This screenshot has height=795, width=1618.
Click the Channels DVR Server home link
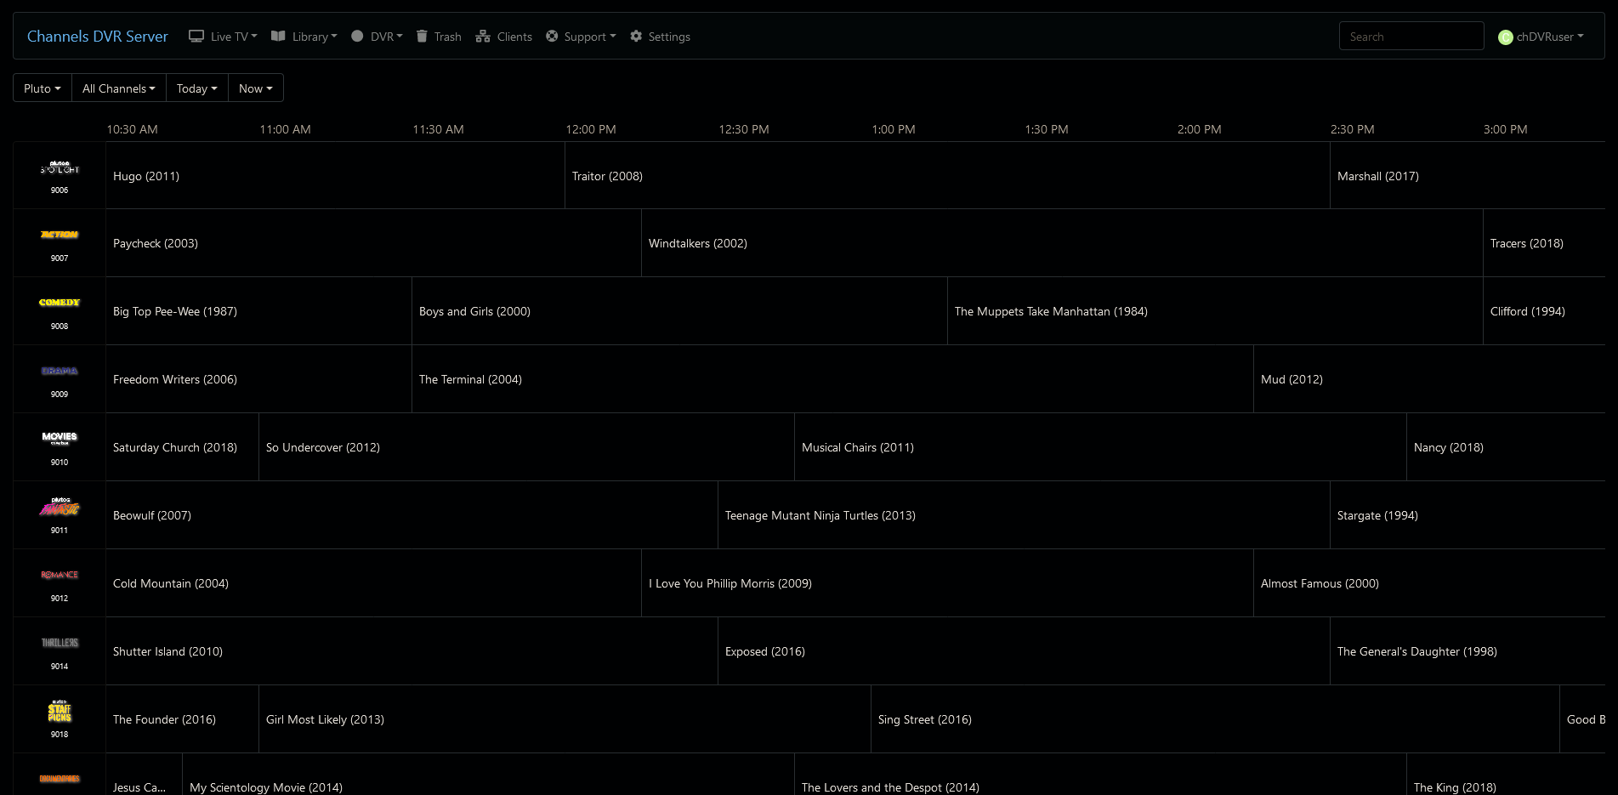pos(98,37)
